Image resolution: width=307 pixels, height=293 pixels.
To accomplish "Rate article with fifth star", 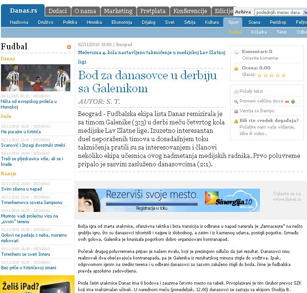I will (284, 75).
